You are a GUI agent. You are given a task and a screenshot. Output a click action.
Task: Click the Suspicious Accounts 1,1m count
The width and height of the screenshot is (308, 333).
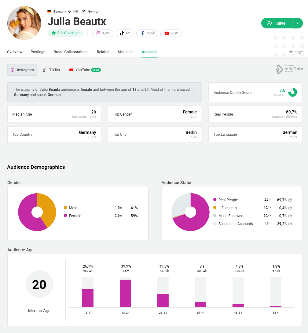pyautogui.click(x=267, y=224)
